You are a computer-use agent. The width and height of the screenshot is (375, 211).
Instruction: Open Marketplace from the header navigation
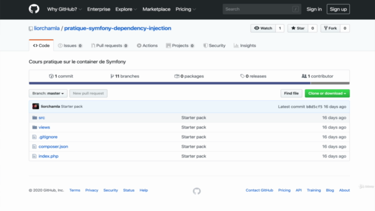point(156,9)
